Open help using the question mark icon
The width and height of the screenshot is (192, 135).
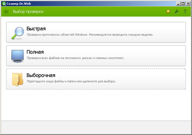point(185,11)
